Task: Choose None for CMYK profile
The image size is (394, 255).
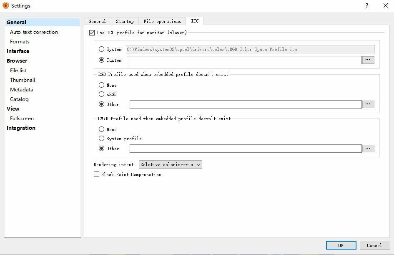Action: (x=102, y=129)
